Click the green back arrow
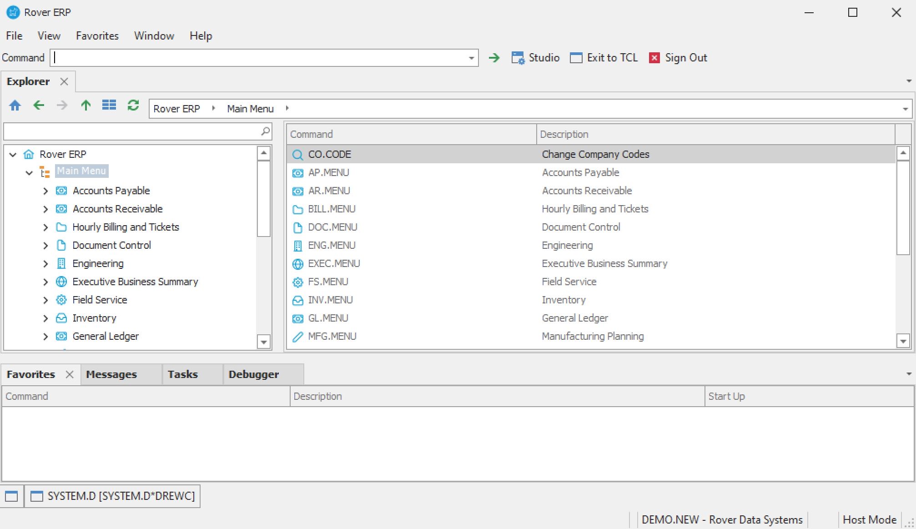The height and width of the screenshot is (529, 916). point(39,106)
